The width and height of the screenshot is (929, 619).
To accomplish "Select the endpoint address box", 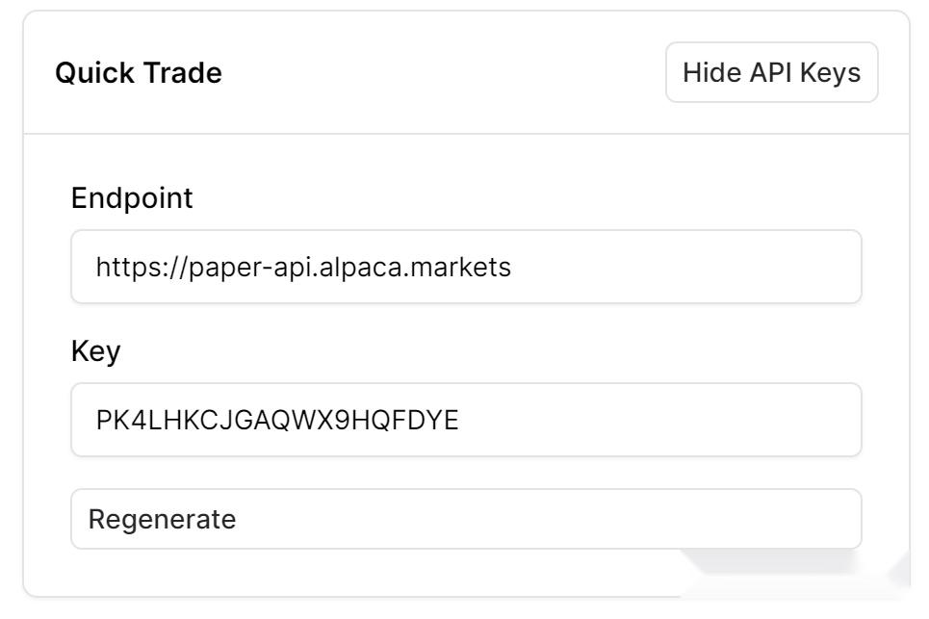I will (x=466, y=267).
